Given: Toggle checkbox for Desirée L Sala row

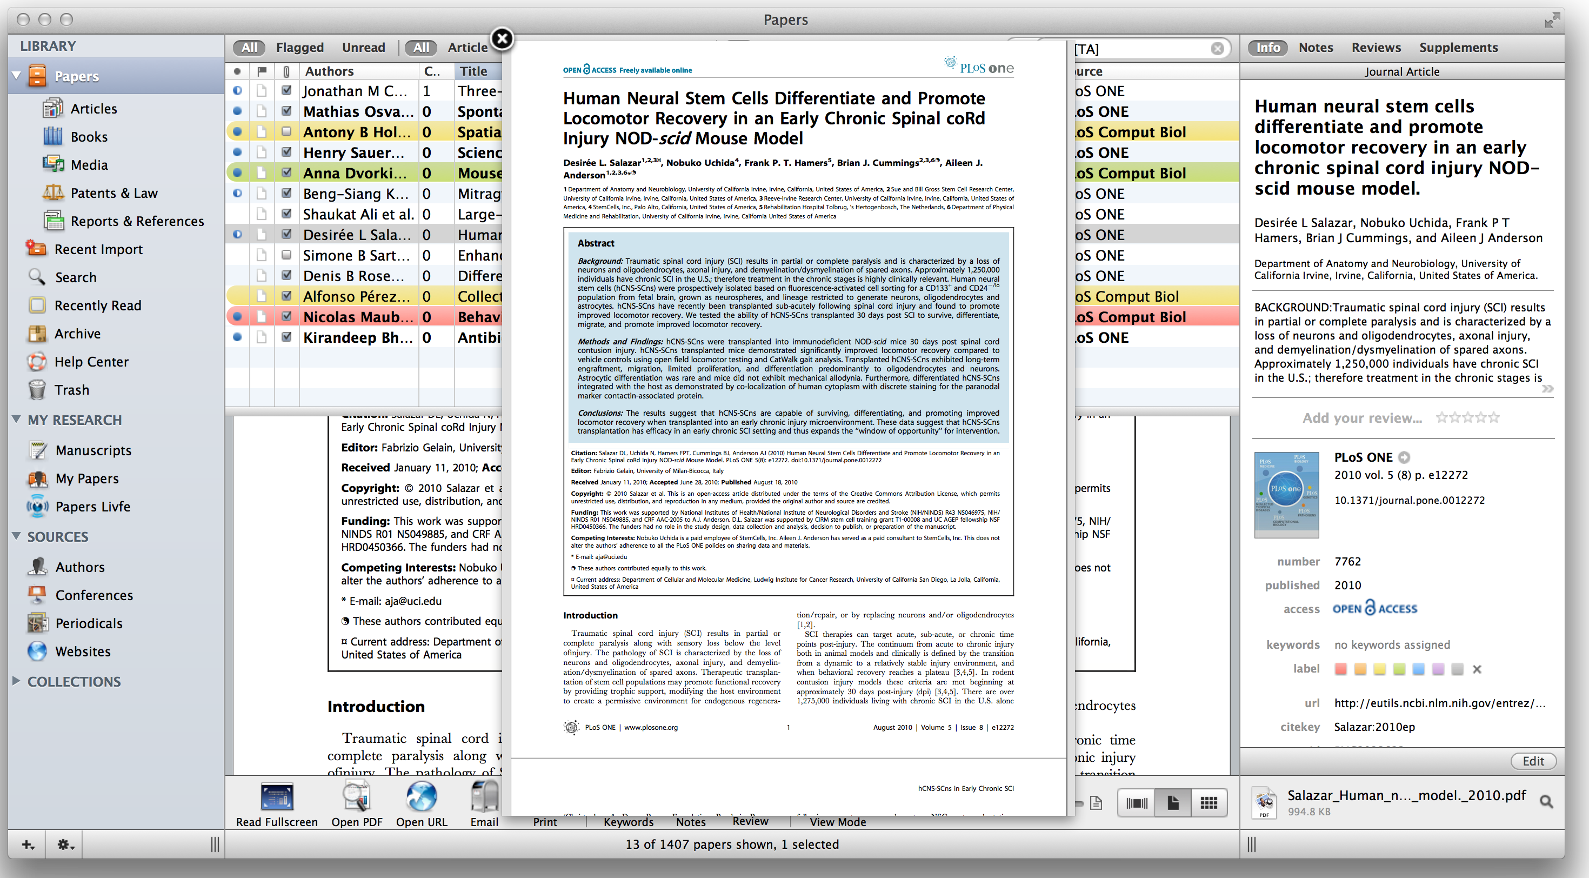Looking at the screenshot, I should click(x=286, y=235).
